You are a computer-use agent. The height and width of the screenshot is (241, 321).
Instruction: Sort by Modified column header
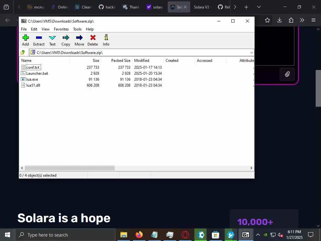pyautogui.click(x=142, y=61)
